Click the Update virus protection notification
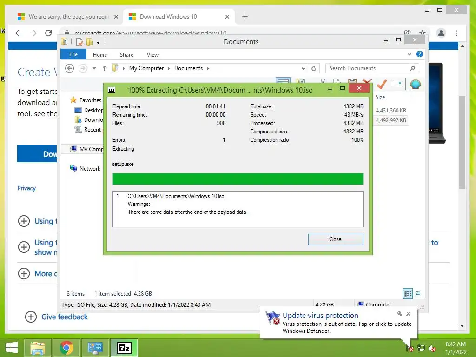 tap(338, 323)
